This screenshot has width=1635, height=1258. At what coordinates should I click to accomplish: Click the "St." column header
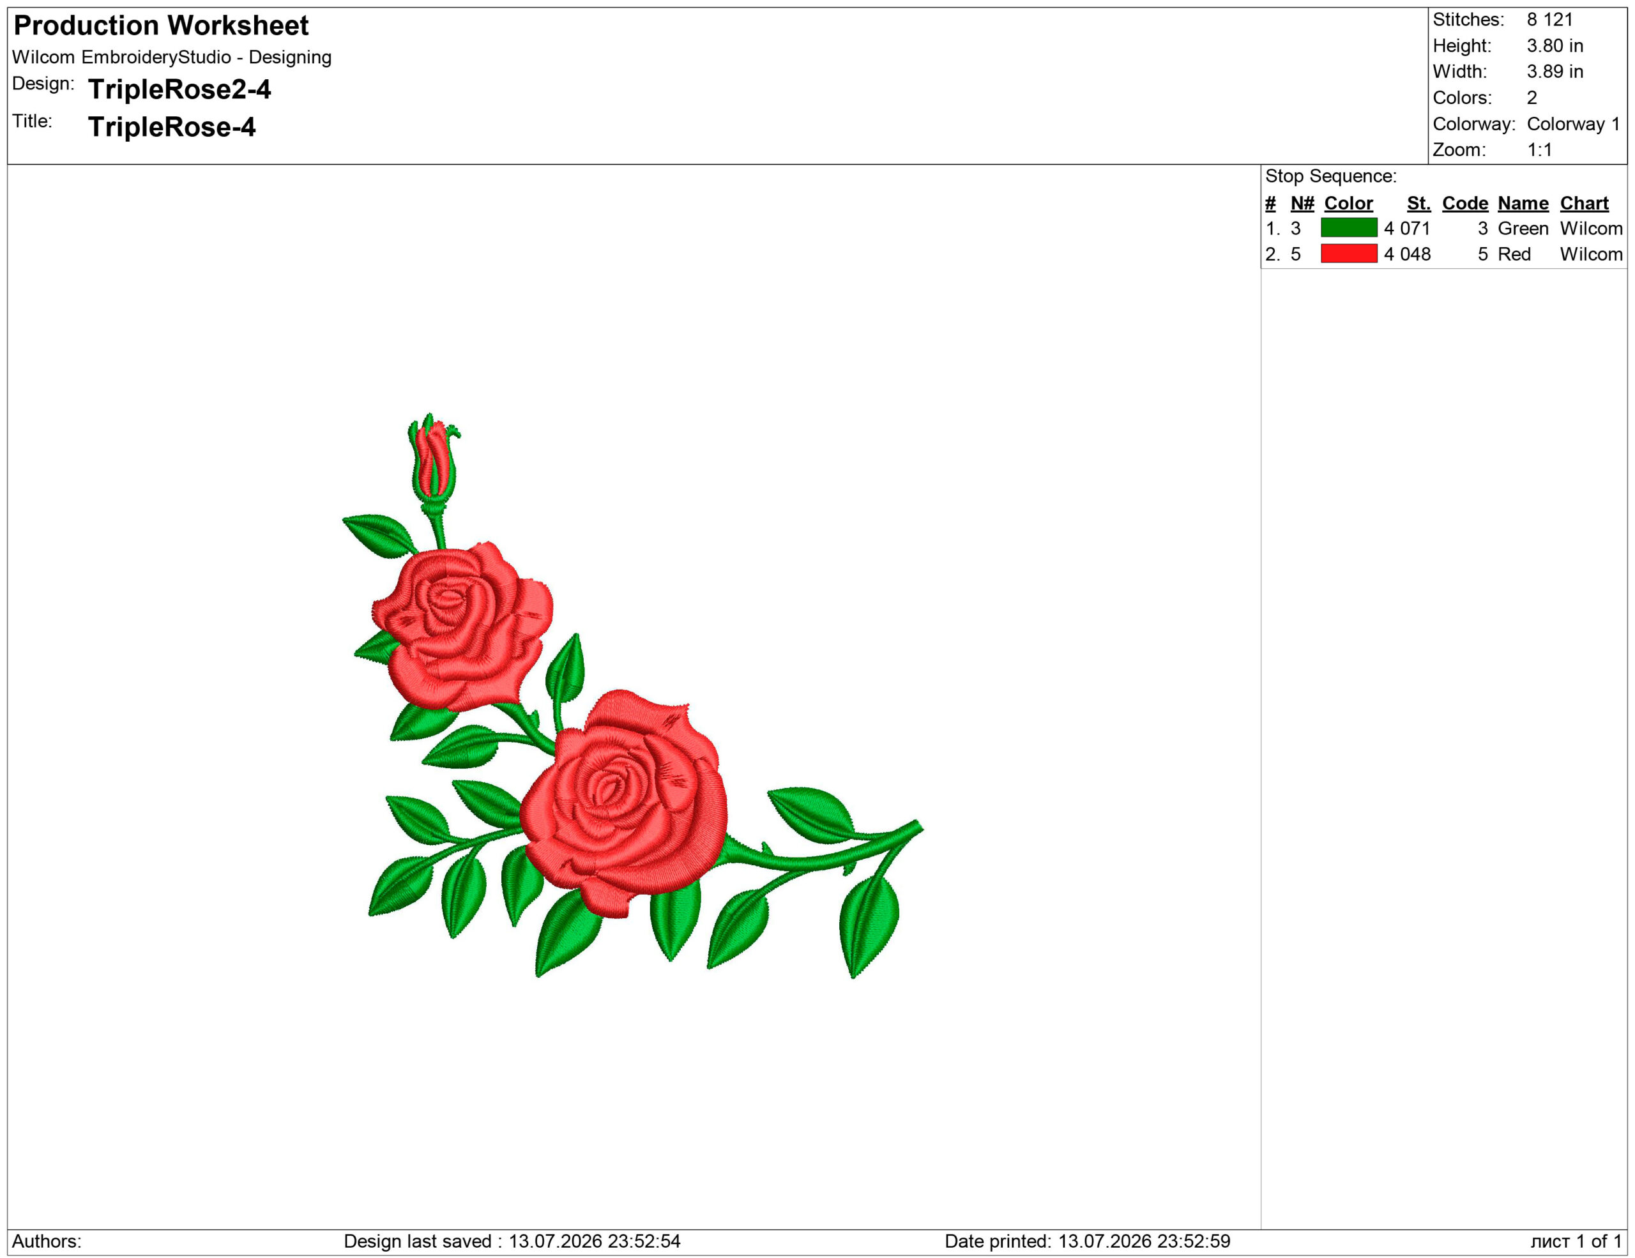(1418, 203)
